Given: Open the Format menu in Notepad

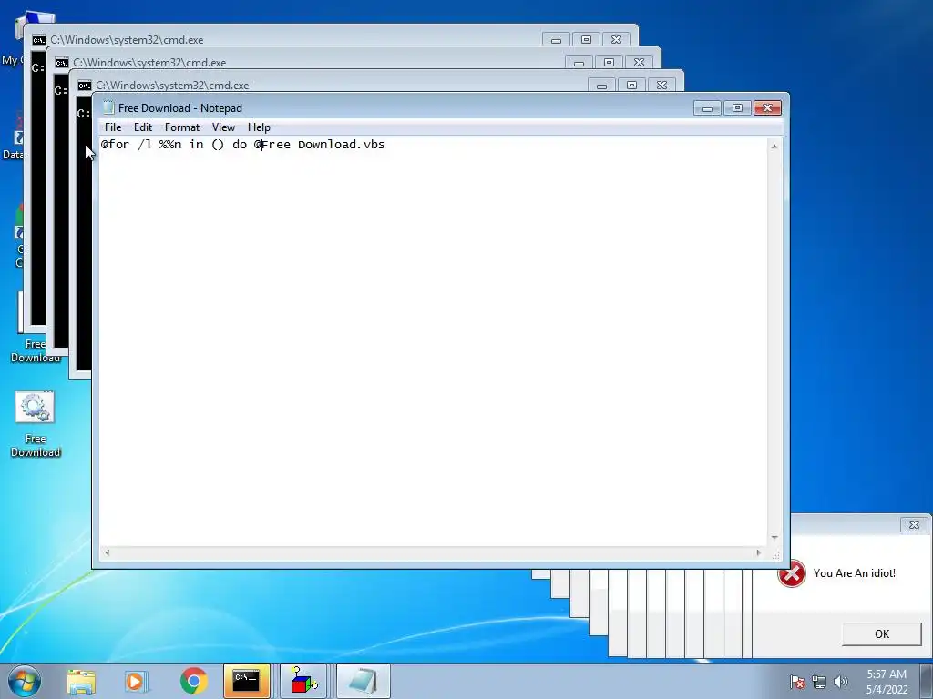Looking at the screenshot, I should 182,127.
